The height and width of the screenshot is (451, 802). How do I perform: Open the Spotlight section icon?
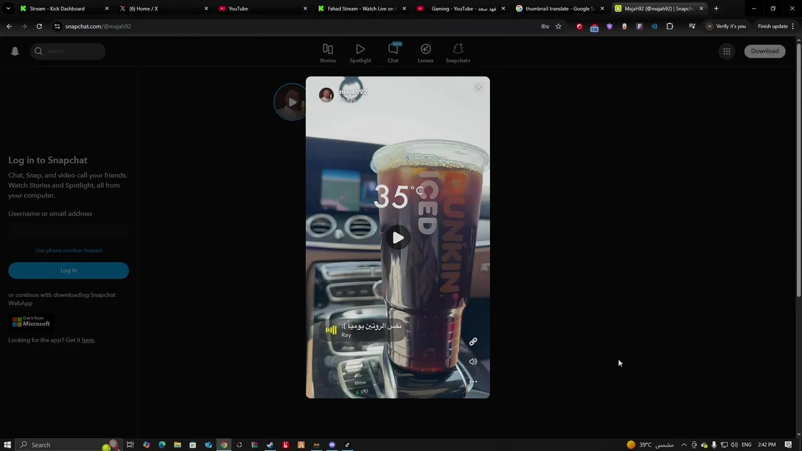click(360, 53)
